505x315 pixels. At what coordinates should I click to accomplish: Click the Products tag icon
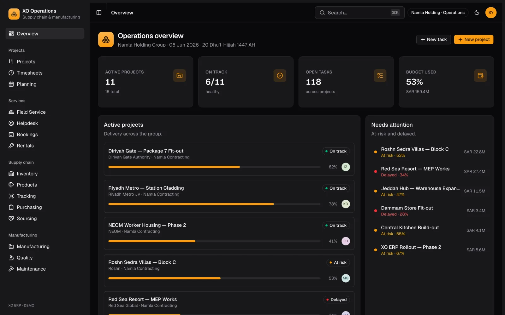pyautogui.click(x=11, y=185)
